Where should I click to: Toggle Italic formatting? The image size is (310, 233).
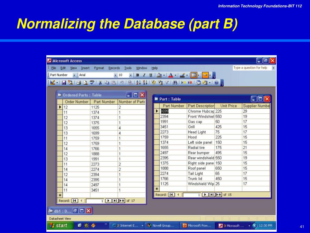[x=144, y=75]
